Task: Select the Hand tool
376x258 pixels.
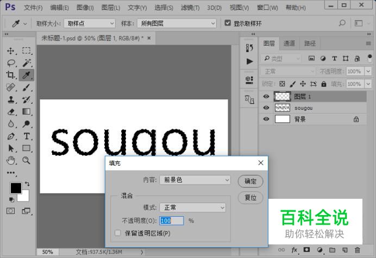Action: pos(11,160)
